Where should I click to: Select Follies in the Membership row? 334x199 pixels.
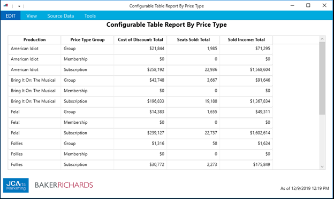17,154
